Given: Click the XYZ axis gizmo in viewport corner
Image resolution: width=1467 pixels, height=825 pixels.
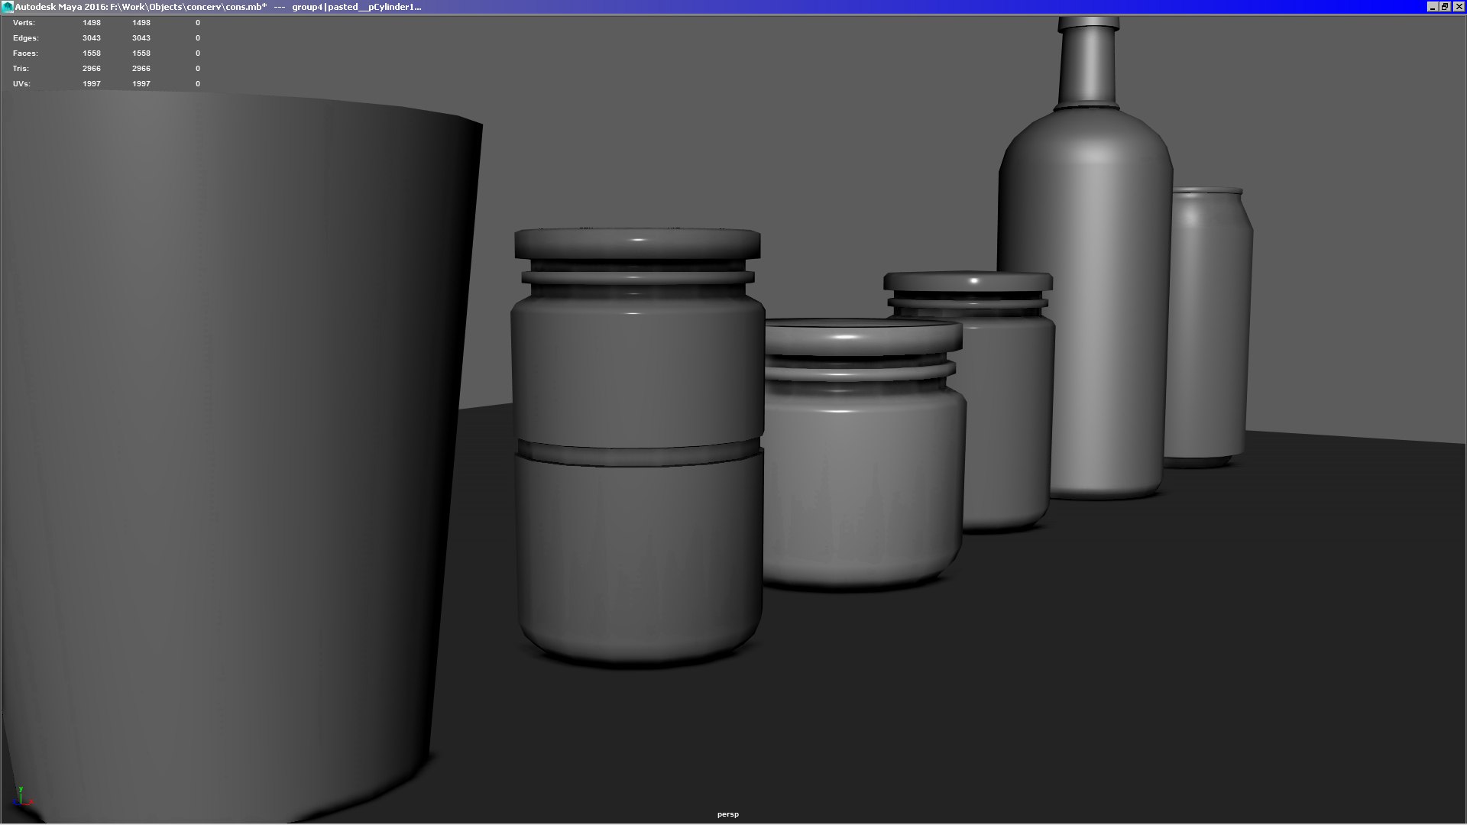Looking at the screenshot, I should click(x=23, y=797).
